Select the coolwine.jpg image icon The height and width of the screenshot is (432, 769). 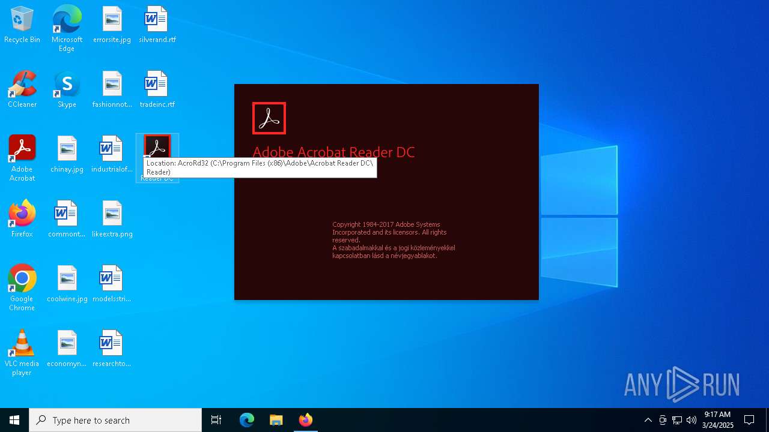click(x=67, y=284)
